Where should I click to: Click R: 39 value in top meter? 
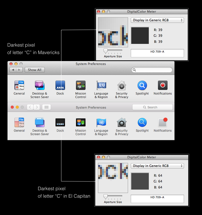pyautogui.click(x=158, y=30)
